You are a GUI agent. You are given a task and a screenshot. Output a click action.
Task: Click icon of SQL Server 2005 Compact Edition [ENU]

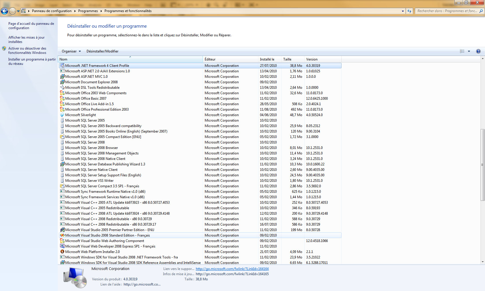point(62,137)
